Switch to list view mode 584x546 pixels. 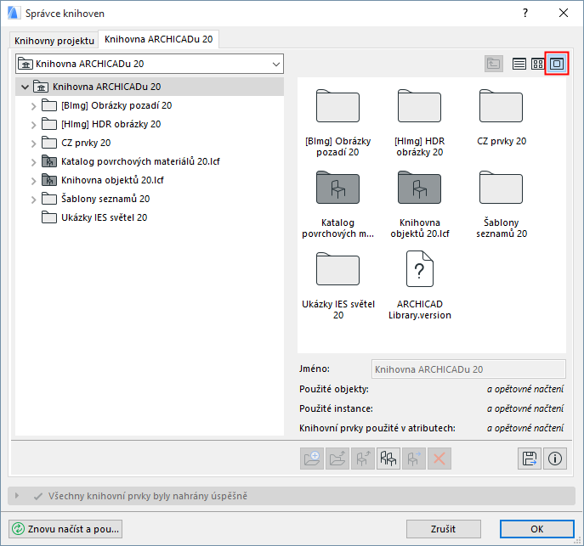point(519,64)
